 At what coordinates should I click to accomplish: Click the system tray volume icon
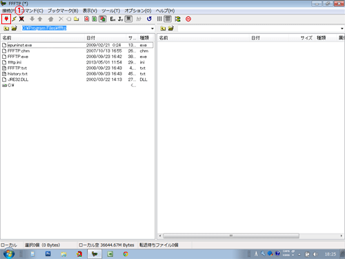coord(315,254)
